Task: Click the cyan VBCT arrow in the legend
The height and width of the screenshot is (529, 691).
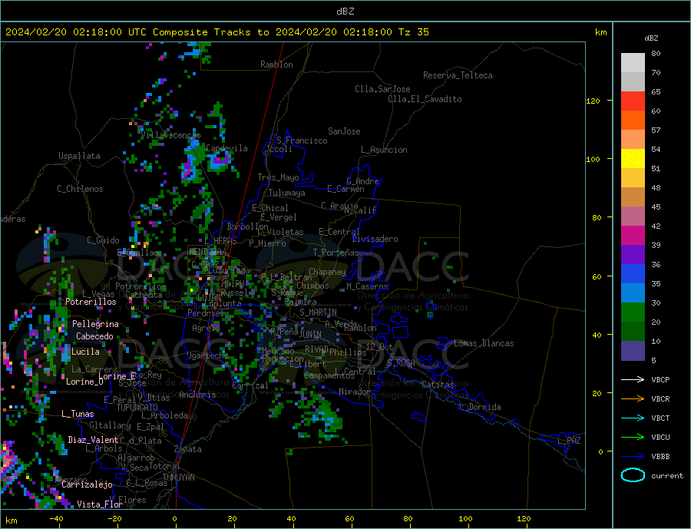Action: (633, 418)
